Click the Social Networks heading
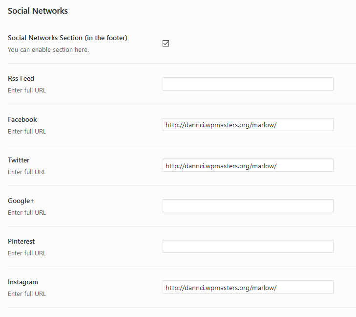This screenshot has height=317, width=356. click(x=38, y=10)
